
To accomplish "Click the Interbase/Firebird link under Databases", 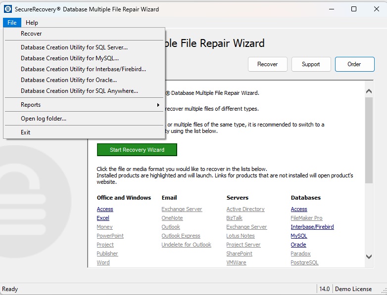I will coord(312,227).
